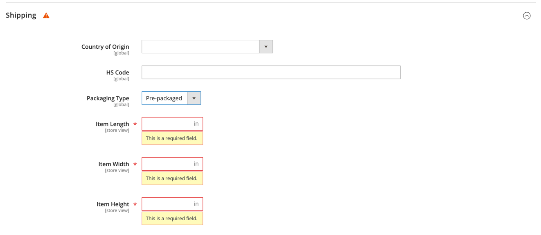
Task: Focus the HS Code text field
Action: coord(271,72)
